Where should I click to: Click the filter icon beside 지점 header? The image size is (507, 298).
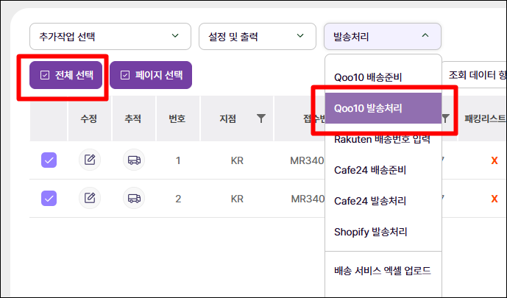pyautogui.click(x=261, y=118)
